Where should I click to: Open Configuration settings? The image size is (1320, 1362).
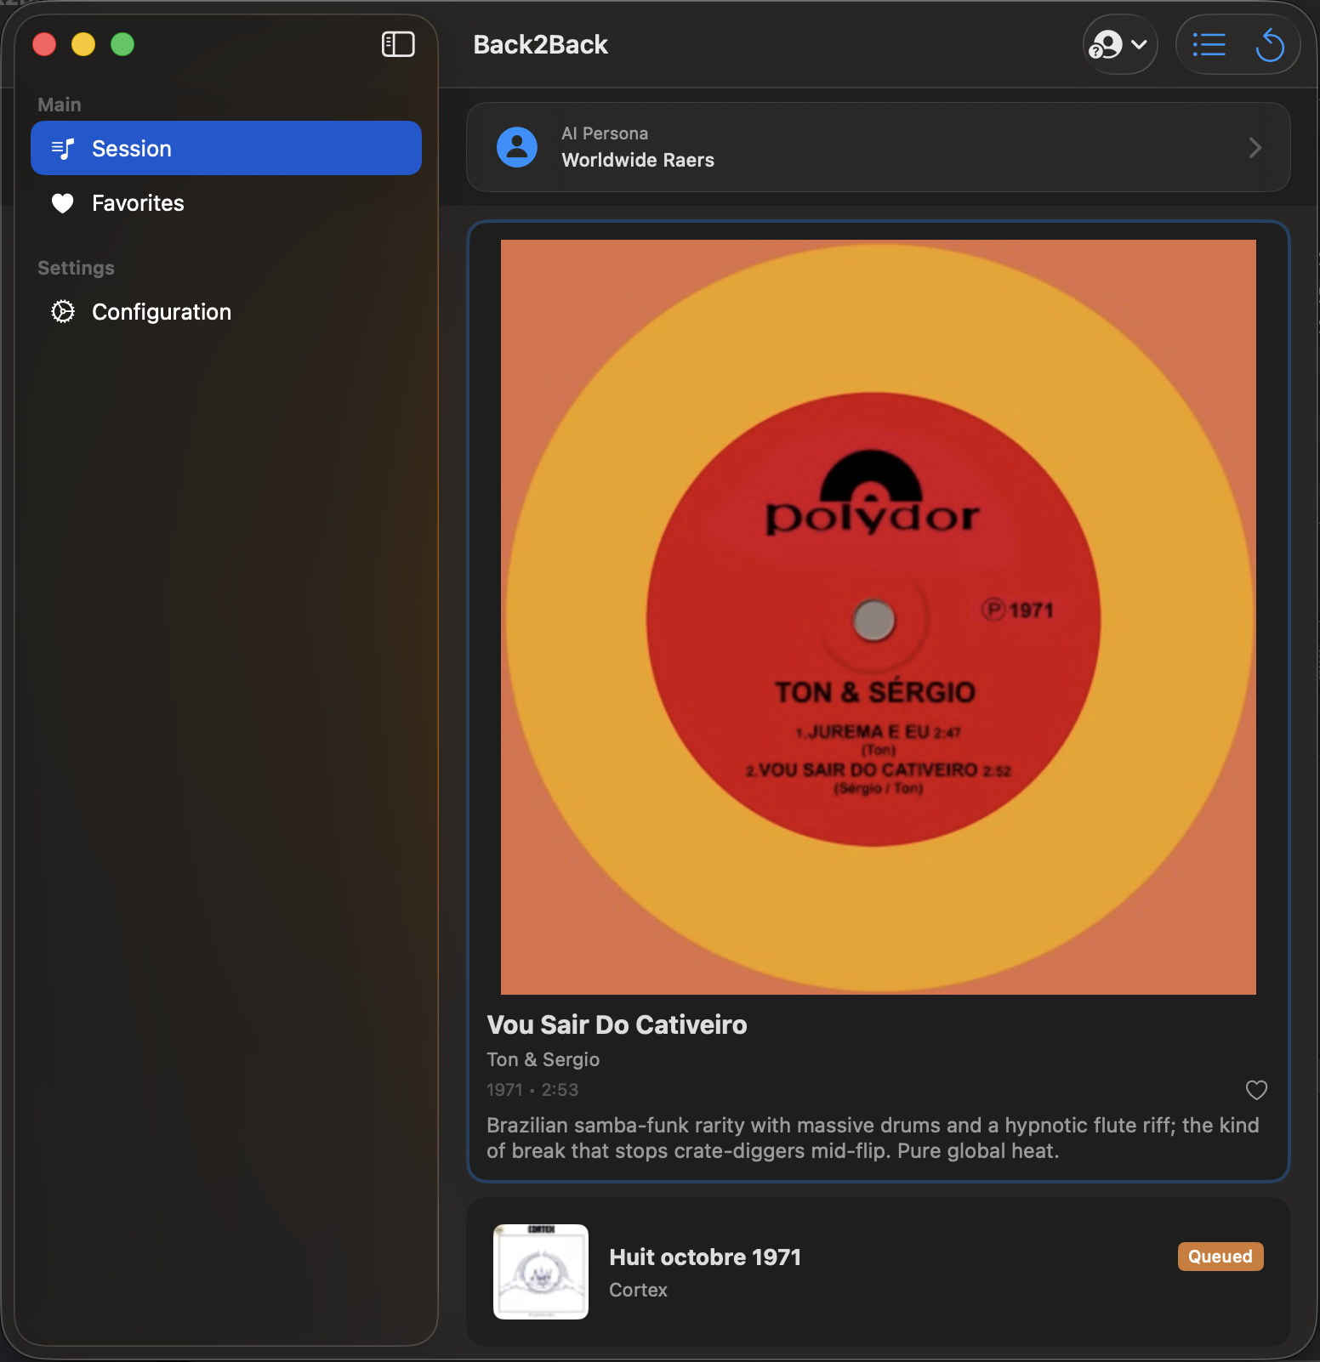coord(226,311)
